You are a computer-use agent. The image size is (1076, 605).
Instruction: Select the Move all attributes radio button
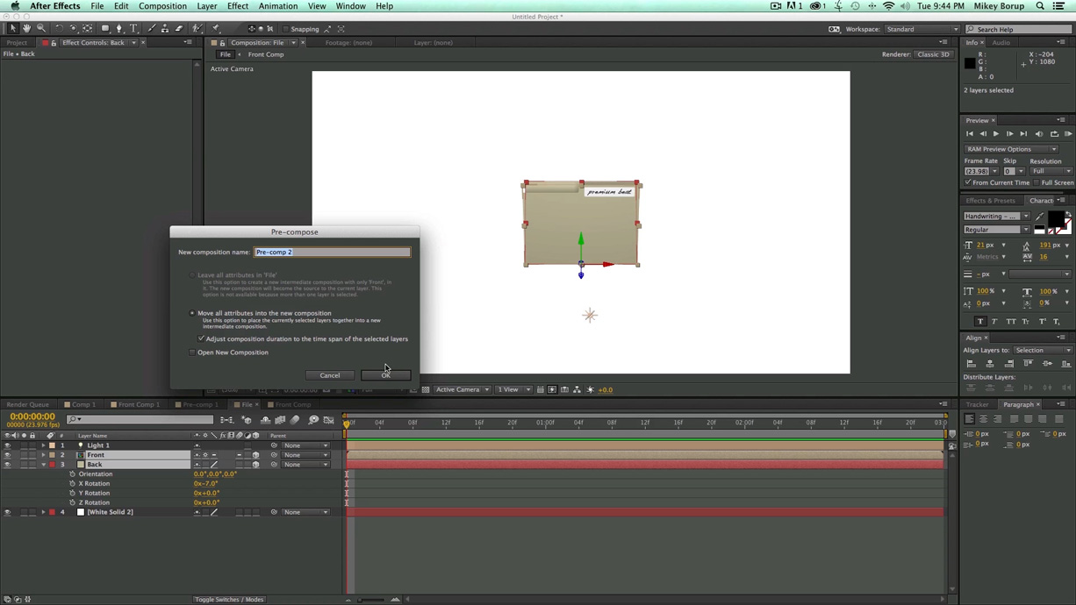tap(192, 312)
